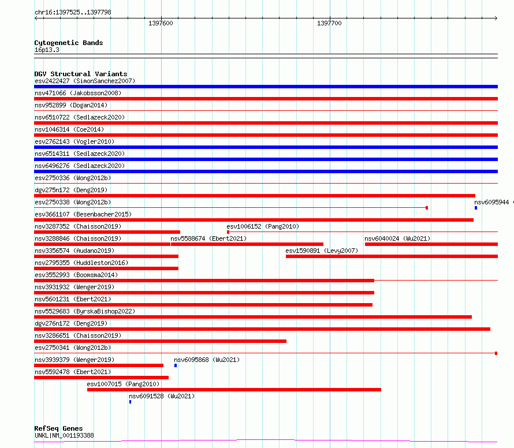
Task: Click esv2750338 (Wong2012b) label
Action: [73, 202]
